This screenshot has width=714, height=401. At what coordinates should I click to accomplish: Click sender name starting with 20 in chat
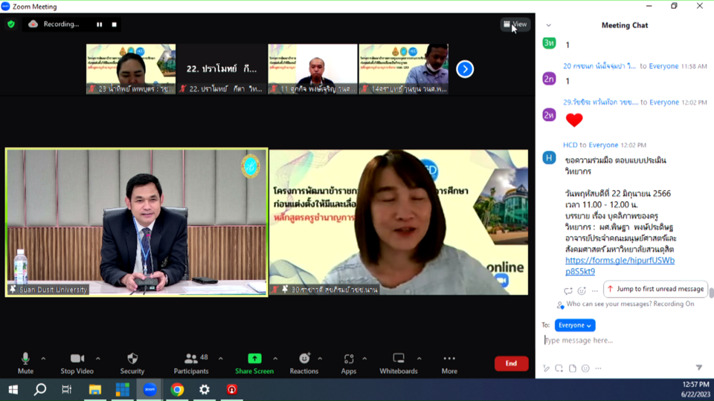[599, 66]
